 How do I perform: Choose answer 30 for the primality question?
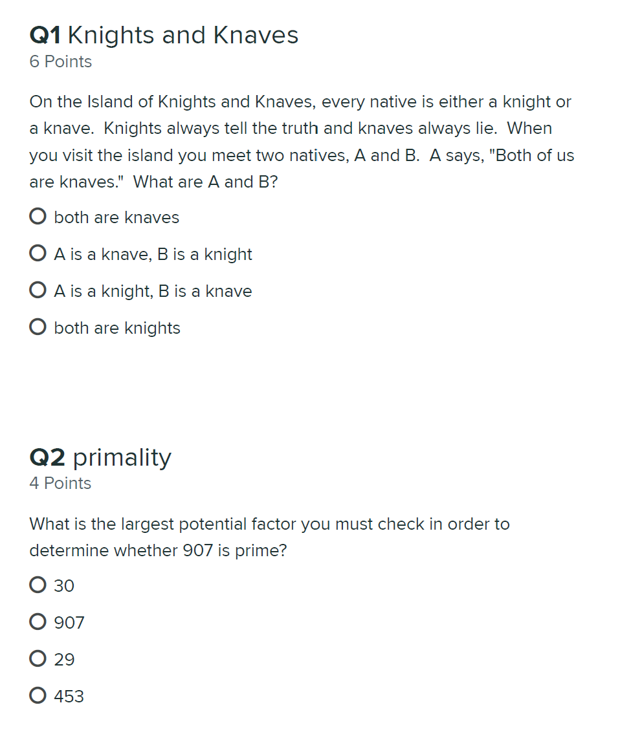pyautogui.click(x=38, y=584)
